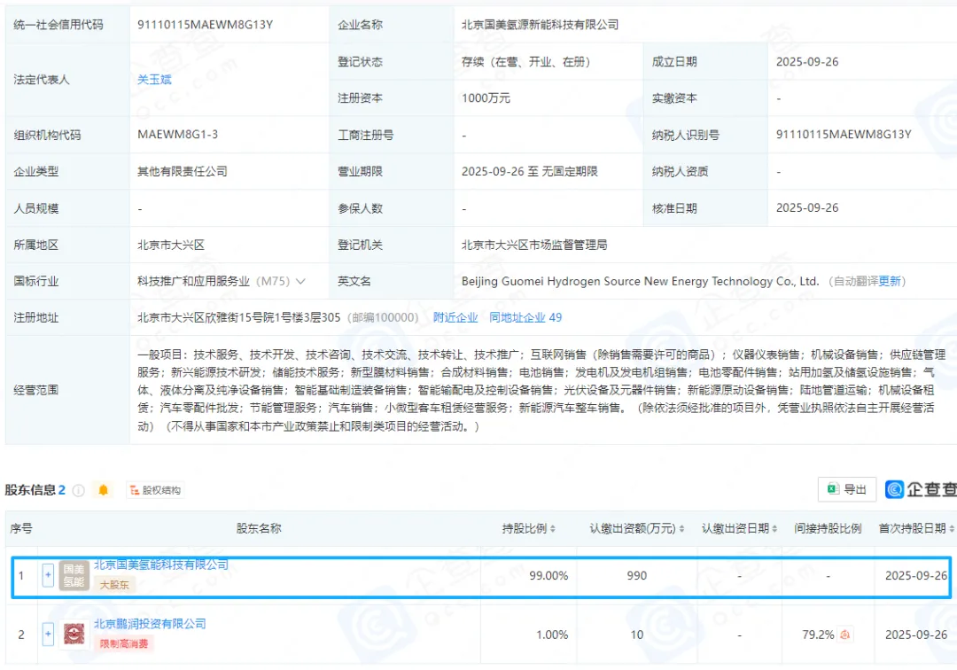
Task: Click subscribed capital cell 990
Action: click(x=636, y=575)
